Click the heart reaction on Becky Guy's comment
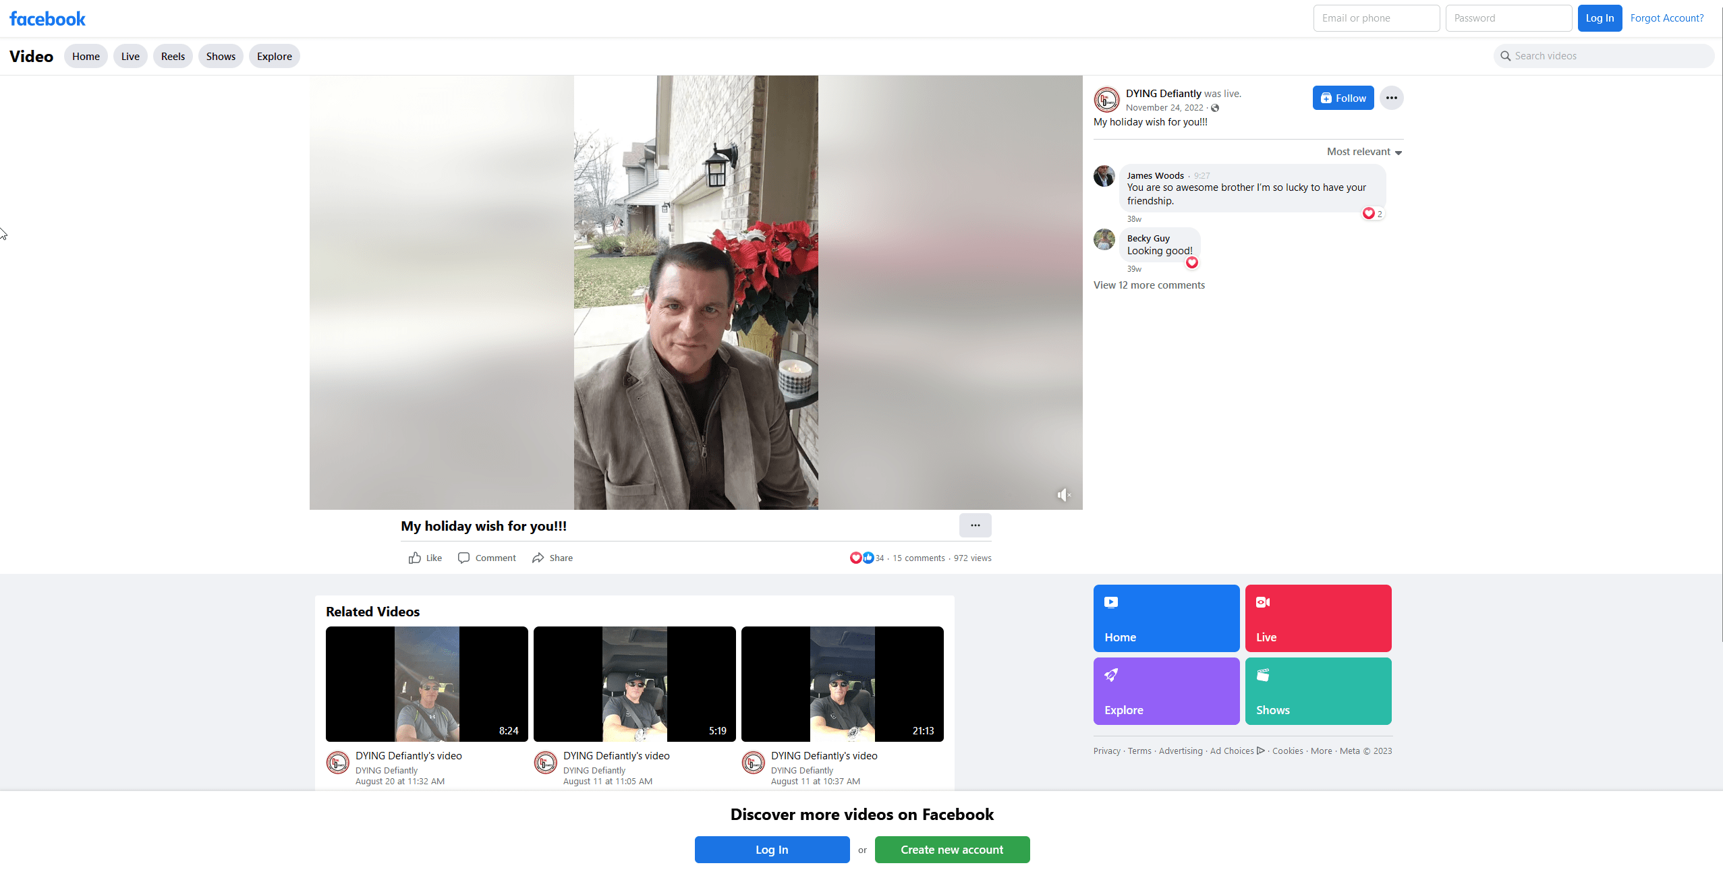Viewport: 1723px width, 878px height. click(x=1192, y=263)
